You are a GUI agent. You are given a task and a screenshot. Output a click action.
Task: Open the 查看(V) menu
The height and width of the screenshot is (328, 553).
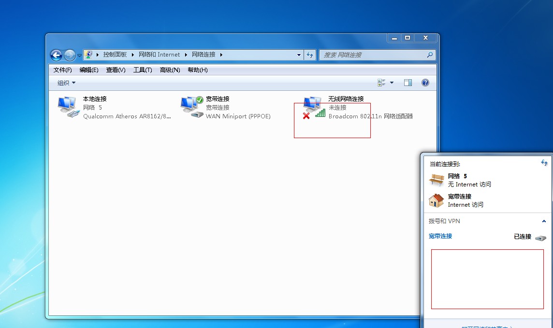[x=116, y=70]
